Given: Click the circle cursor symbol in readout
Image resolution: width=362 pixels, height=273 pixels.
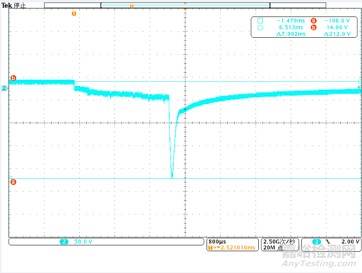Looking at the screenshot, I should pyautogui.click(x=260, y=27).
